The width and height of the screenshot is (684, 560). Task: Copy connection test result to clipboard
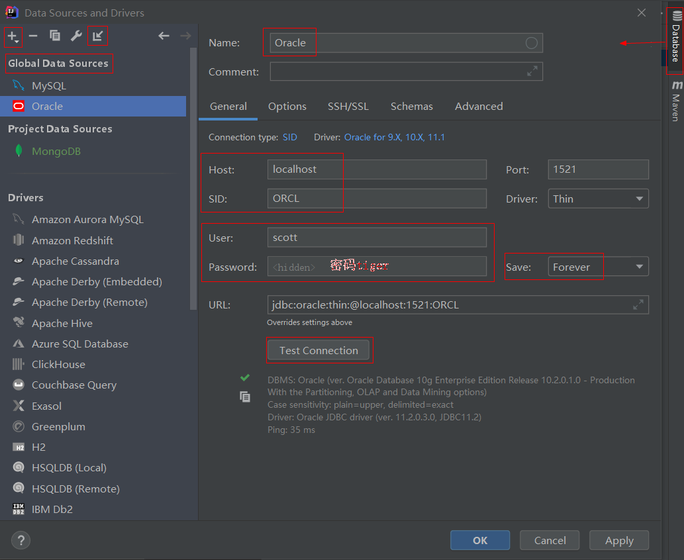point(245,397)
